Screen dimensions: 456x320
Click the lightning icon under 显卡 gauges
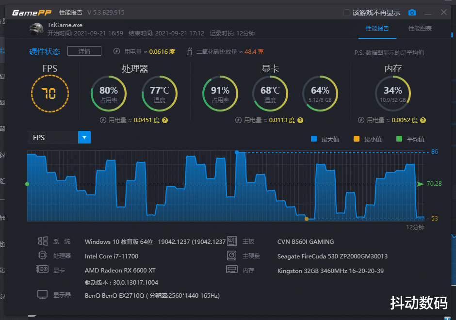pos(239,120)
